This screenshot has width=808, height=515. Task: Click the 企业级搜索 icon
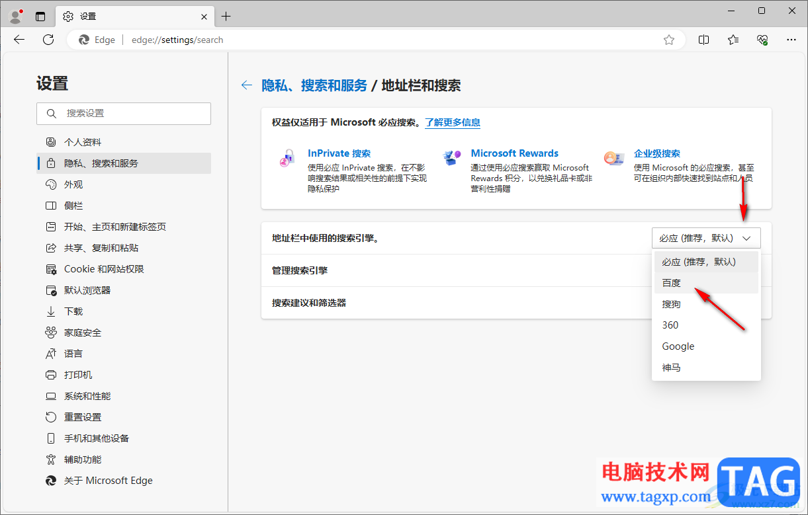(x=613, y=159)
